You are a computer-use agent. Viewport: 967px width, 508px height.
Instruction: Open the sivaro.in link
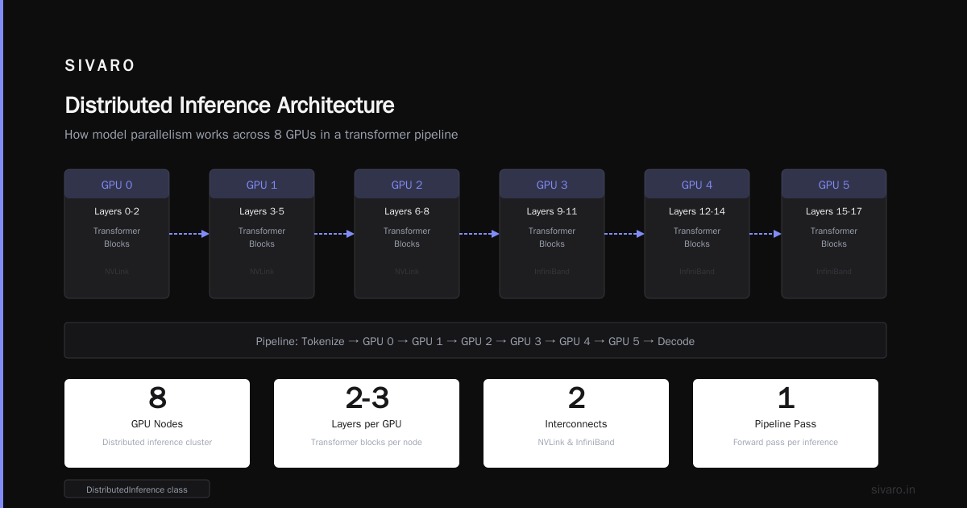pos(893,489)
